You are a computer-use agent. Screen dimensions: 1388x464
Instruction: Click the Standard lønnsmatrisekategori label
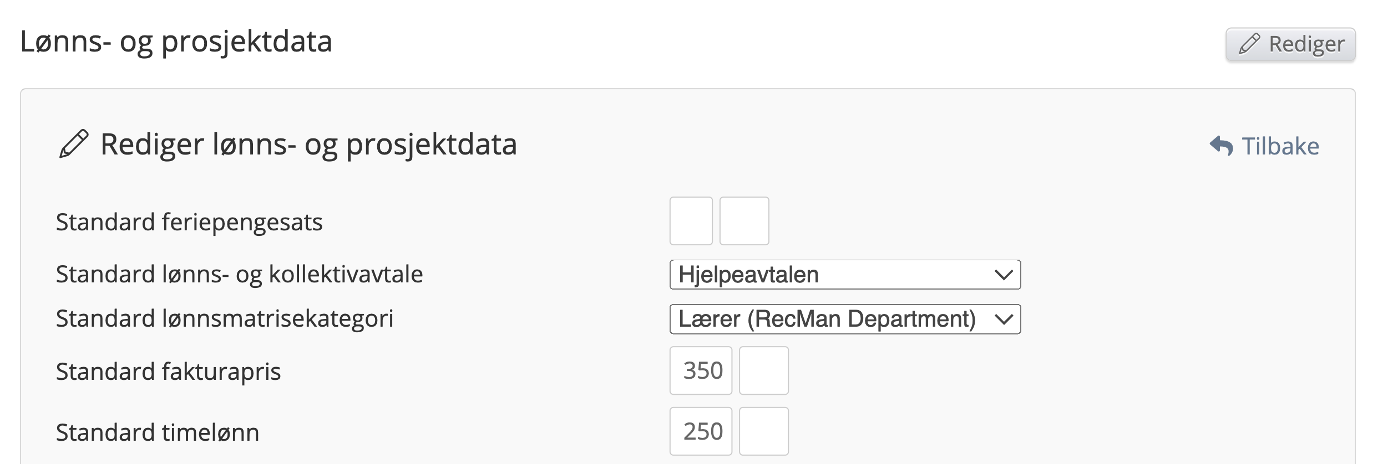click(225, 318)
